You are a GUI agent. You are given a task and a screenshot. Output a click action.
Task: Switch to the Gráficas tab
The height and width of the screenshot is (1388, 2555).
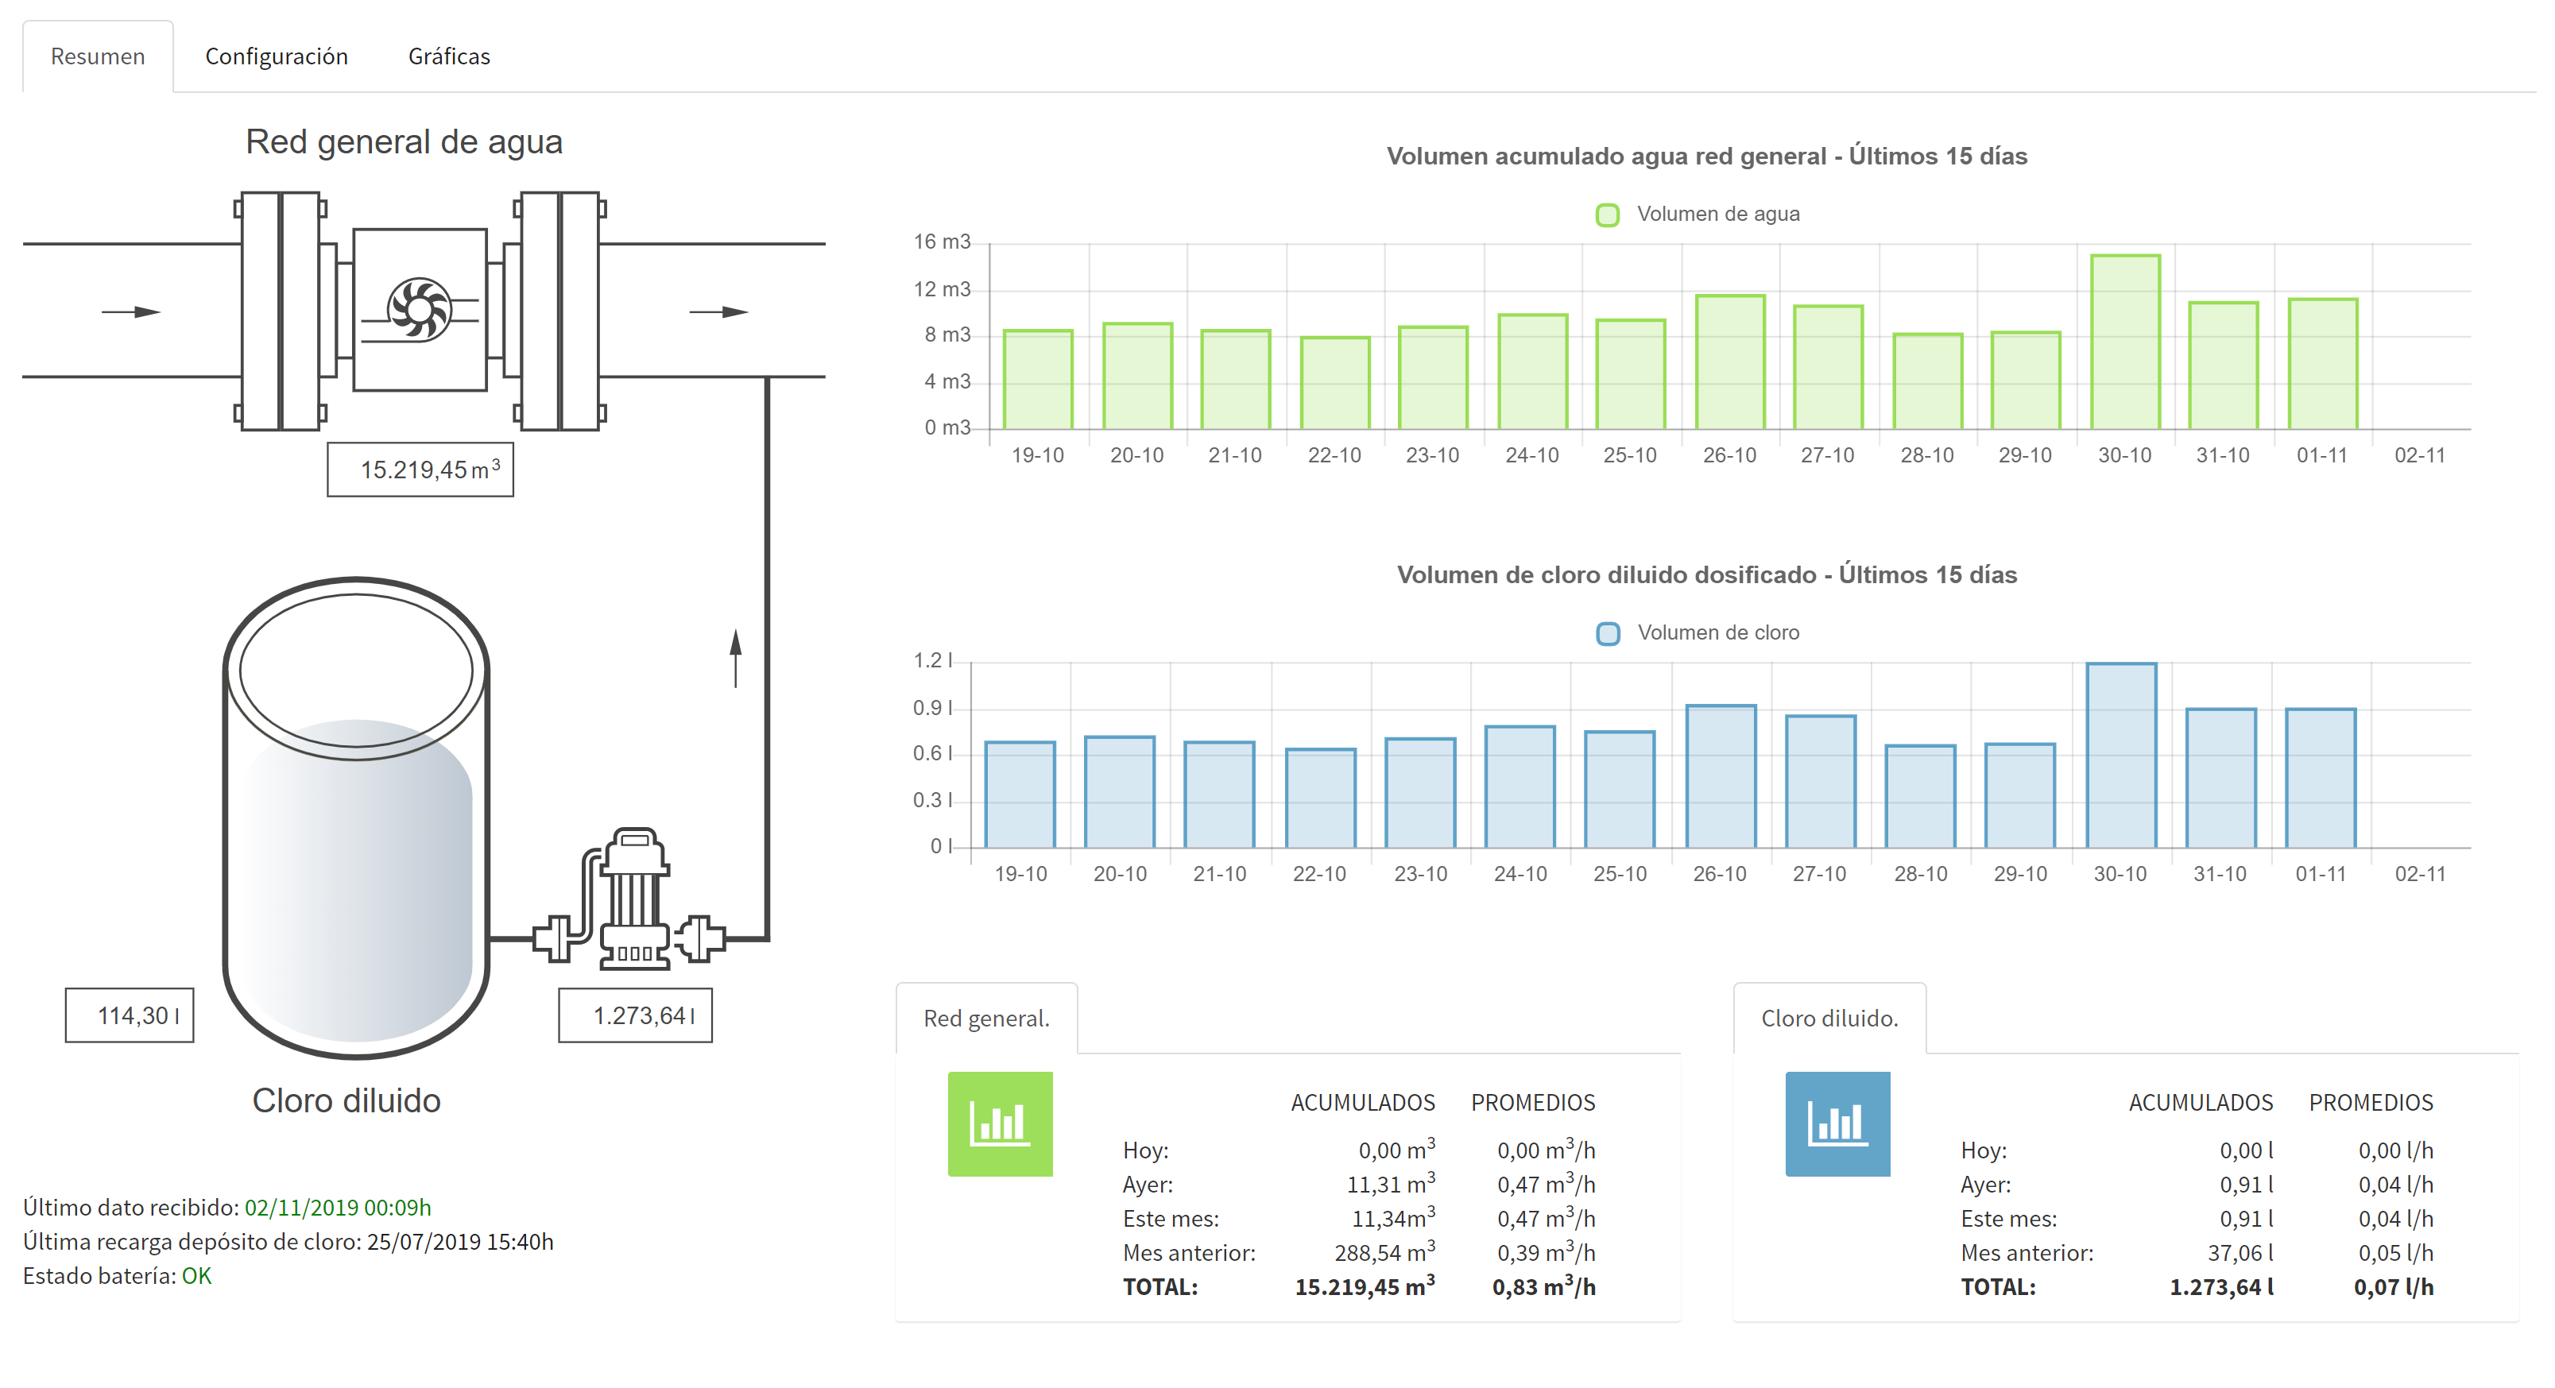[448, 56]
